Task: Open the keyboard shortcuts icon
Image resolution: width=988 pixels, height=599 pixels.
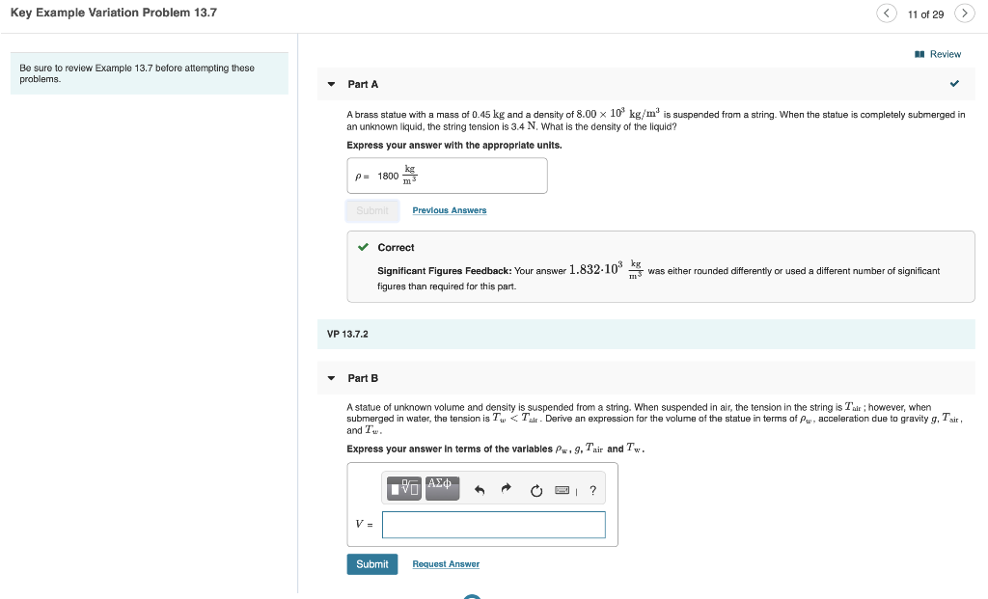Action: (x=563, y=490)
